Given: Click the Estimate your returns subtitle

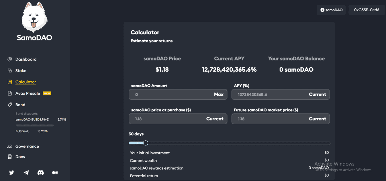Looking at the screenshot, I should (x=152, y=41).
